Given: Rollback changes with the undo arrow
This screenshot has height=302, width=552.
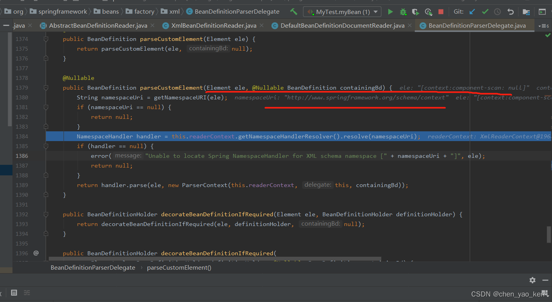Looking at the screenshot, I should tap(510, 12).
